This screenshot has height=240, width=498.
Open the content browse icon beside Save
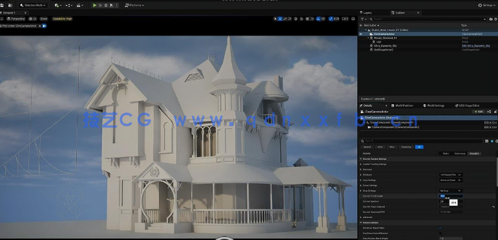10,5
